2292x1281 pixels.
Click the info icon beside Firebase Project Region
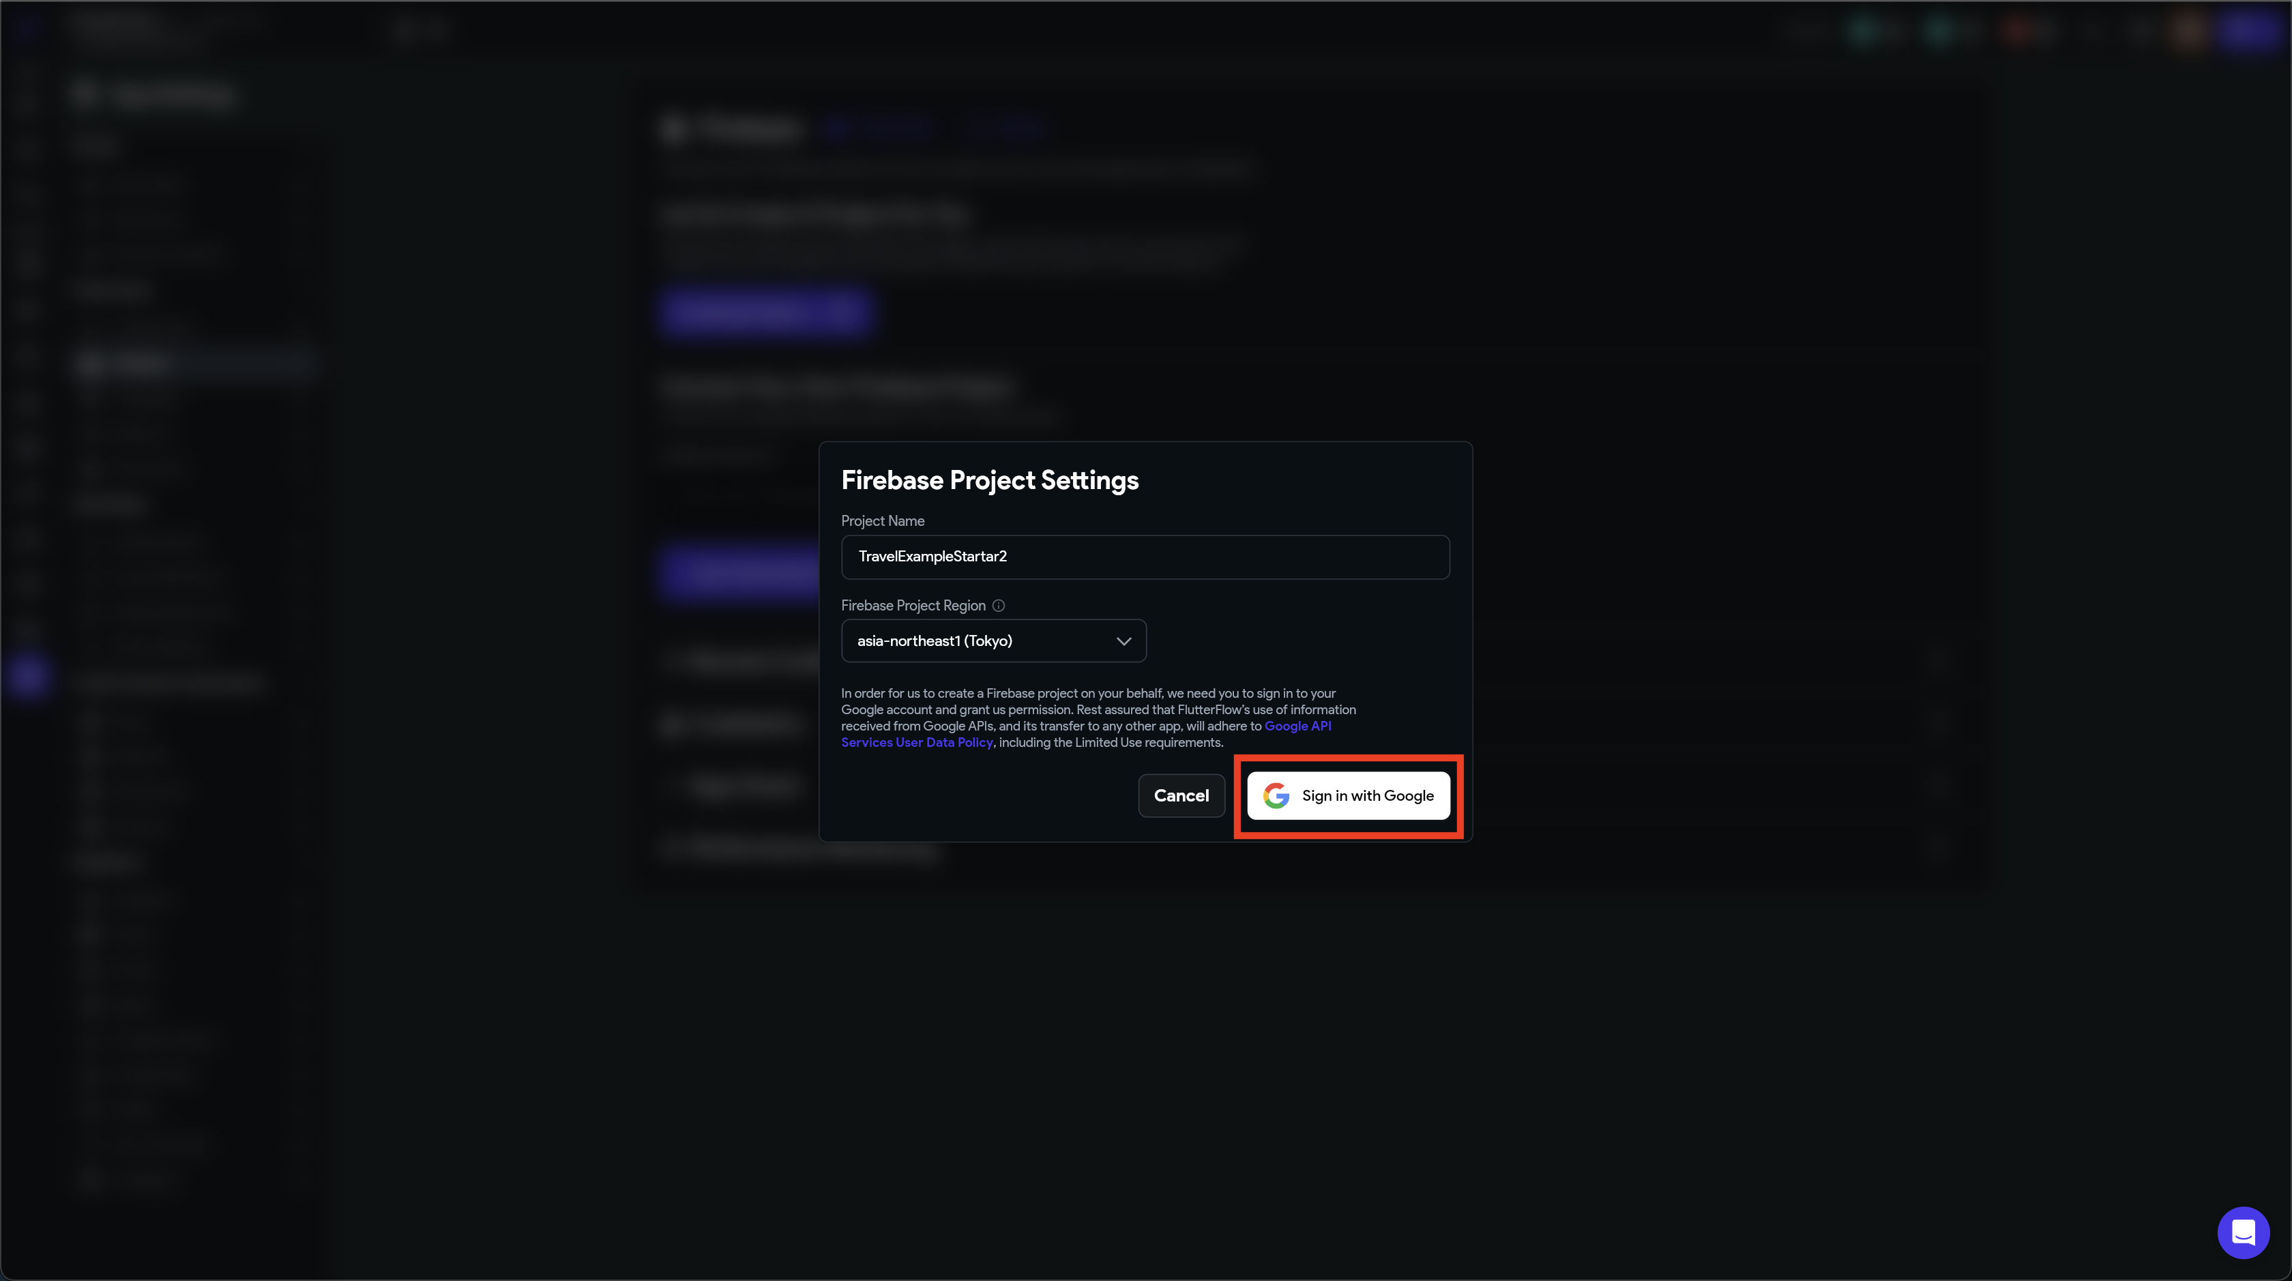(998, 606)
